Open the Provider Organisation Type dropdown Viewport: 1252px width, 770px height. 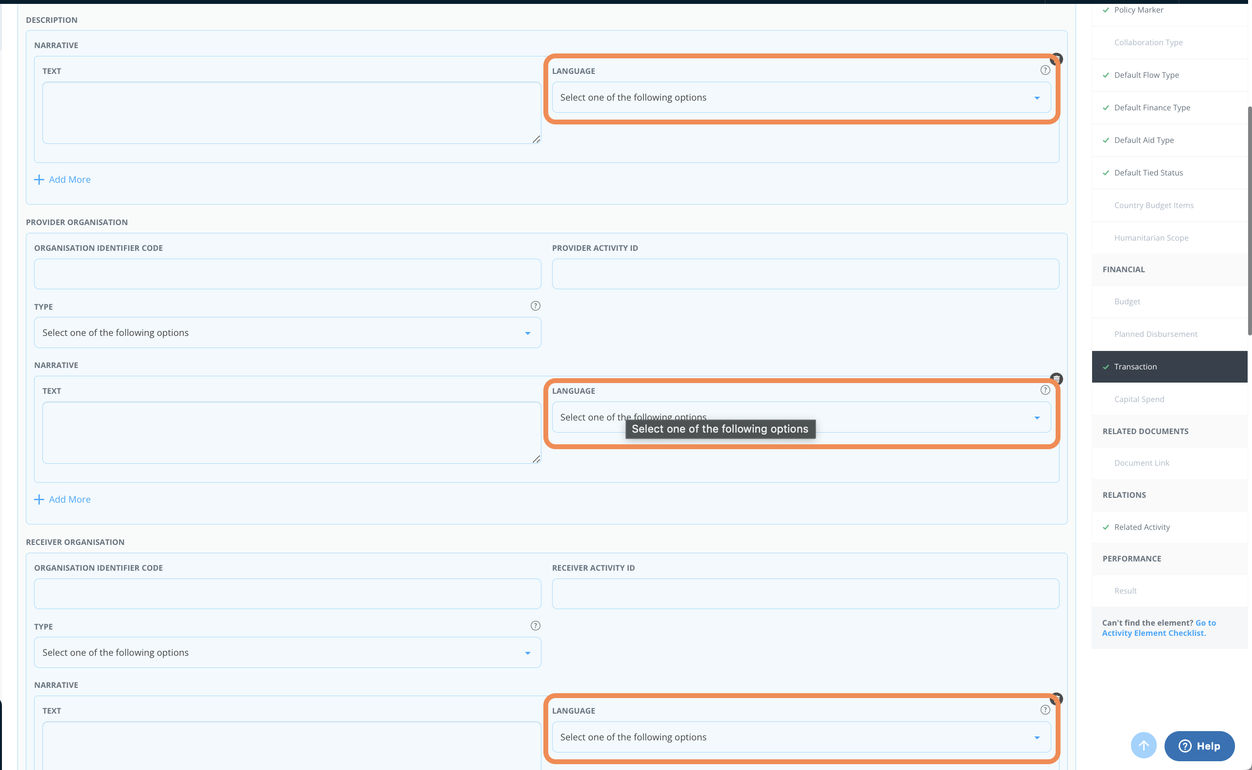(x=287, y=332)
